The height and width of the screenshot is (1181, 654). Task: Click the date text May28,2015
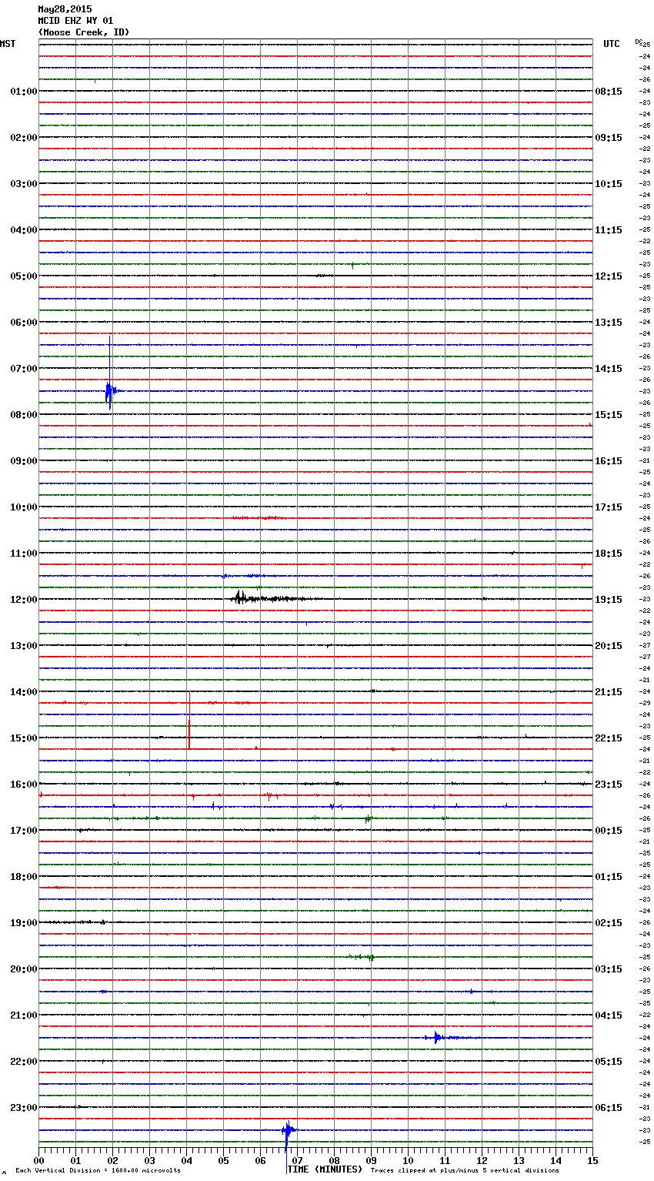(65, 9)
